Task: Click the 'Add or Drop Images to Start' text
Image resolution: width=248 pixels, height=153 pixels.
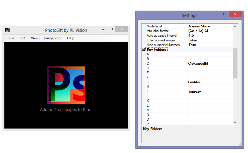Action: click(x=66, y=110)
